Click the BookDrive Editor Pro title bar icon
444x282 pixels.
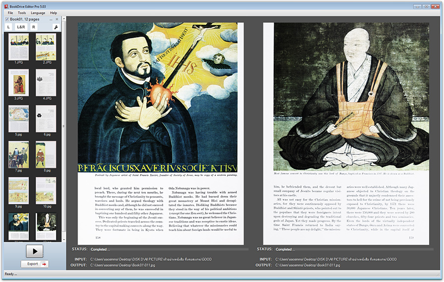pos(6,6)
